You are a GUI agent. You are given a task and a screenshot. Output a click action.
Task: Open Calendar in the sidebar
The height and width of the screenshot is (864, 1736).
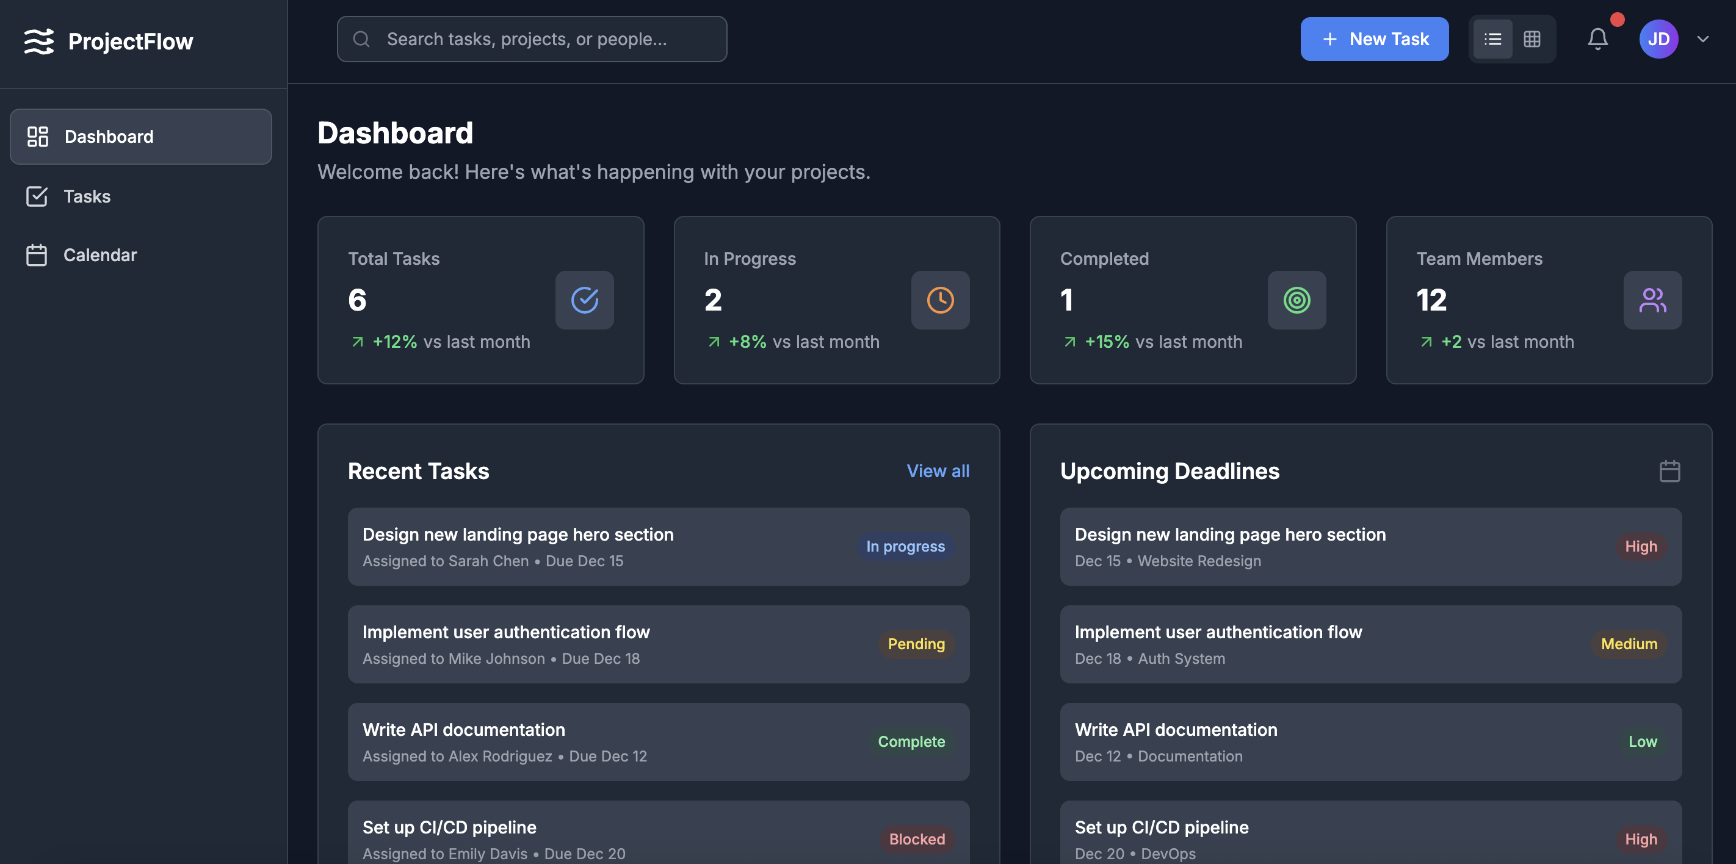pyautogui.click(x=99, y=255)
